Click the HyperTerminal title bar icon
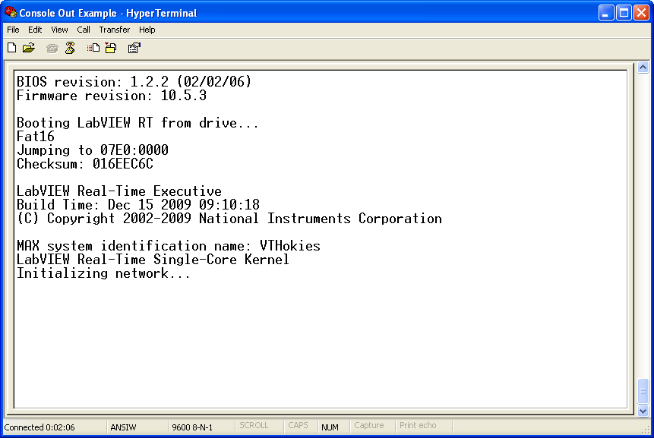Image resolution: width=654 pixels, height=438 pixels. click(x=11, y=13)
